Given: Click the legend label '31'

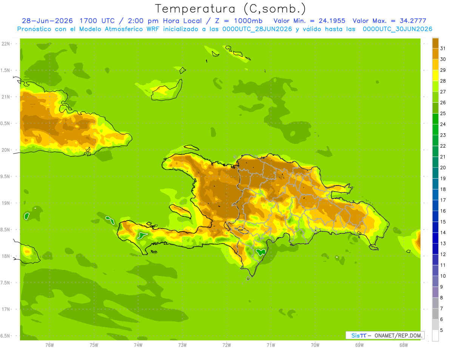Looking at the screenshot, I should pyautogui.click(x=443, y=48).
